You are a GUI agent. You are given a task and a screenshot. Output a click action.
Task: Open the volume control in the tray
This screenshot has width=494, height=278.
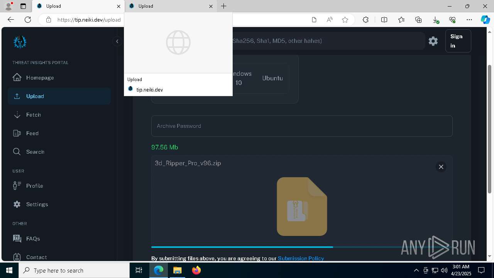(x=444, y=270)
